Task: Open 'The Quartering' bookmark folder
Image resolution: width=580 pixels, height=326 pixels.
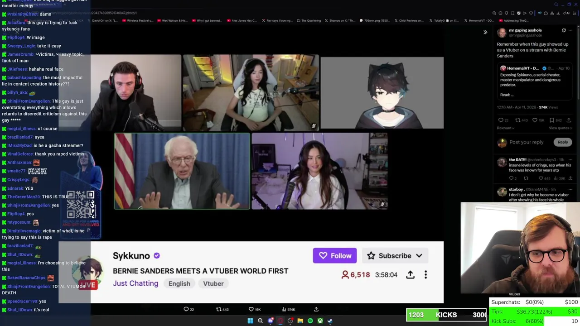Action: (x=309, y=20)
